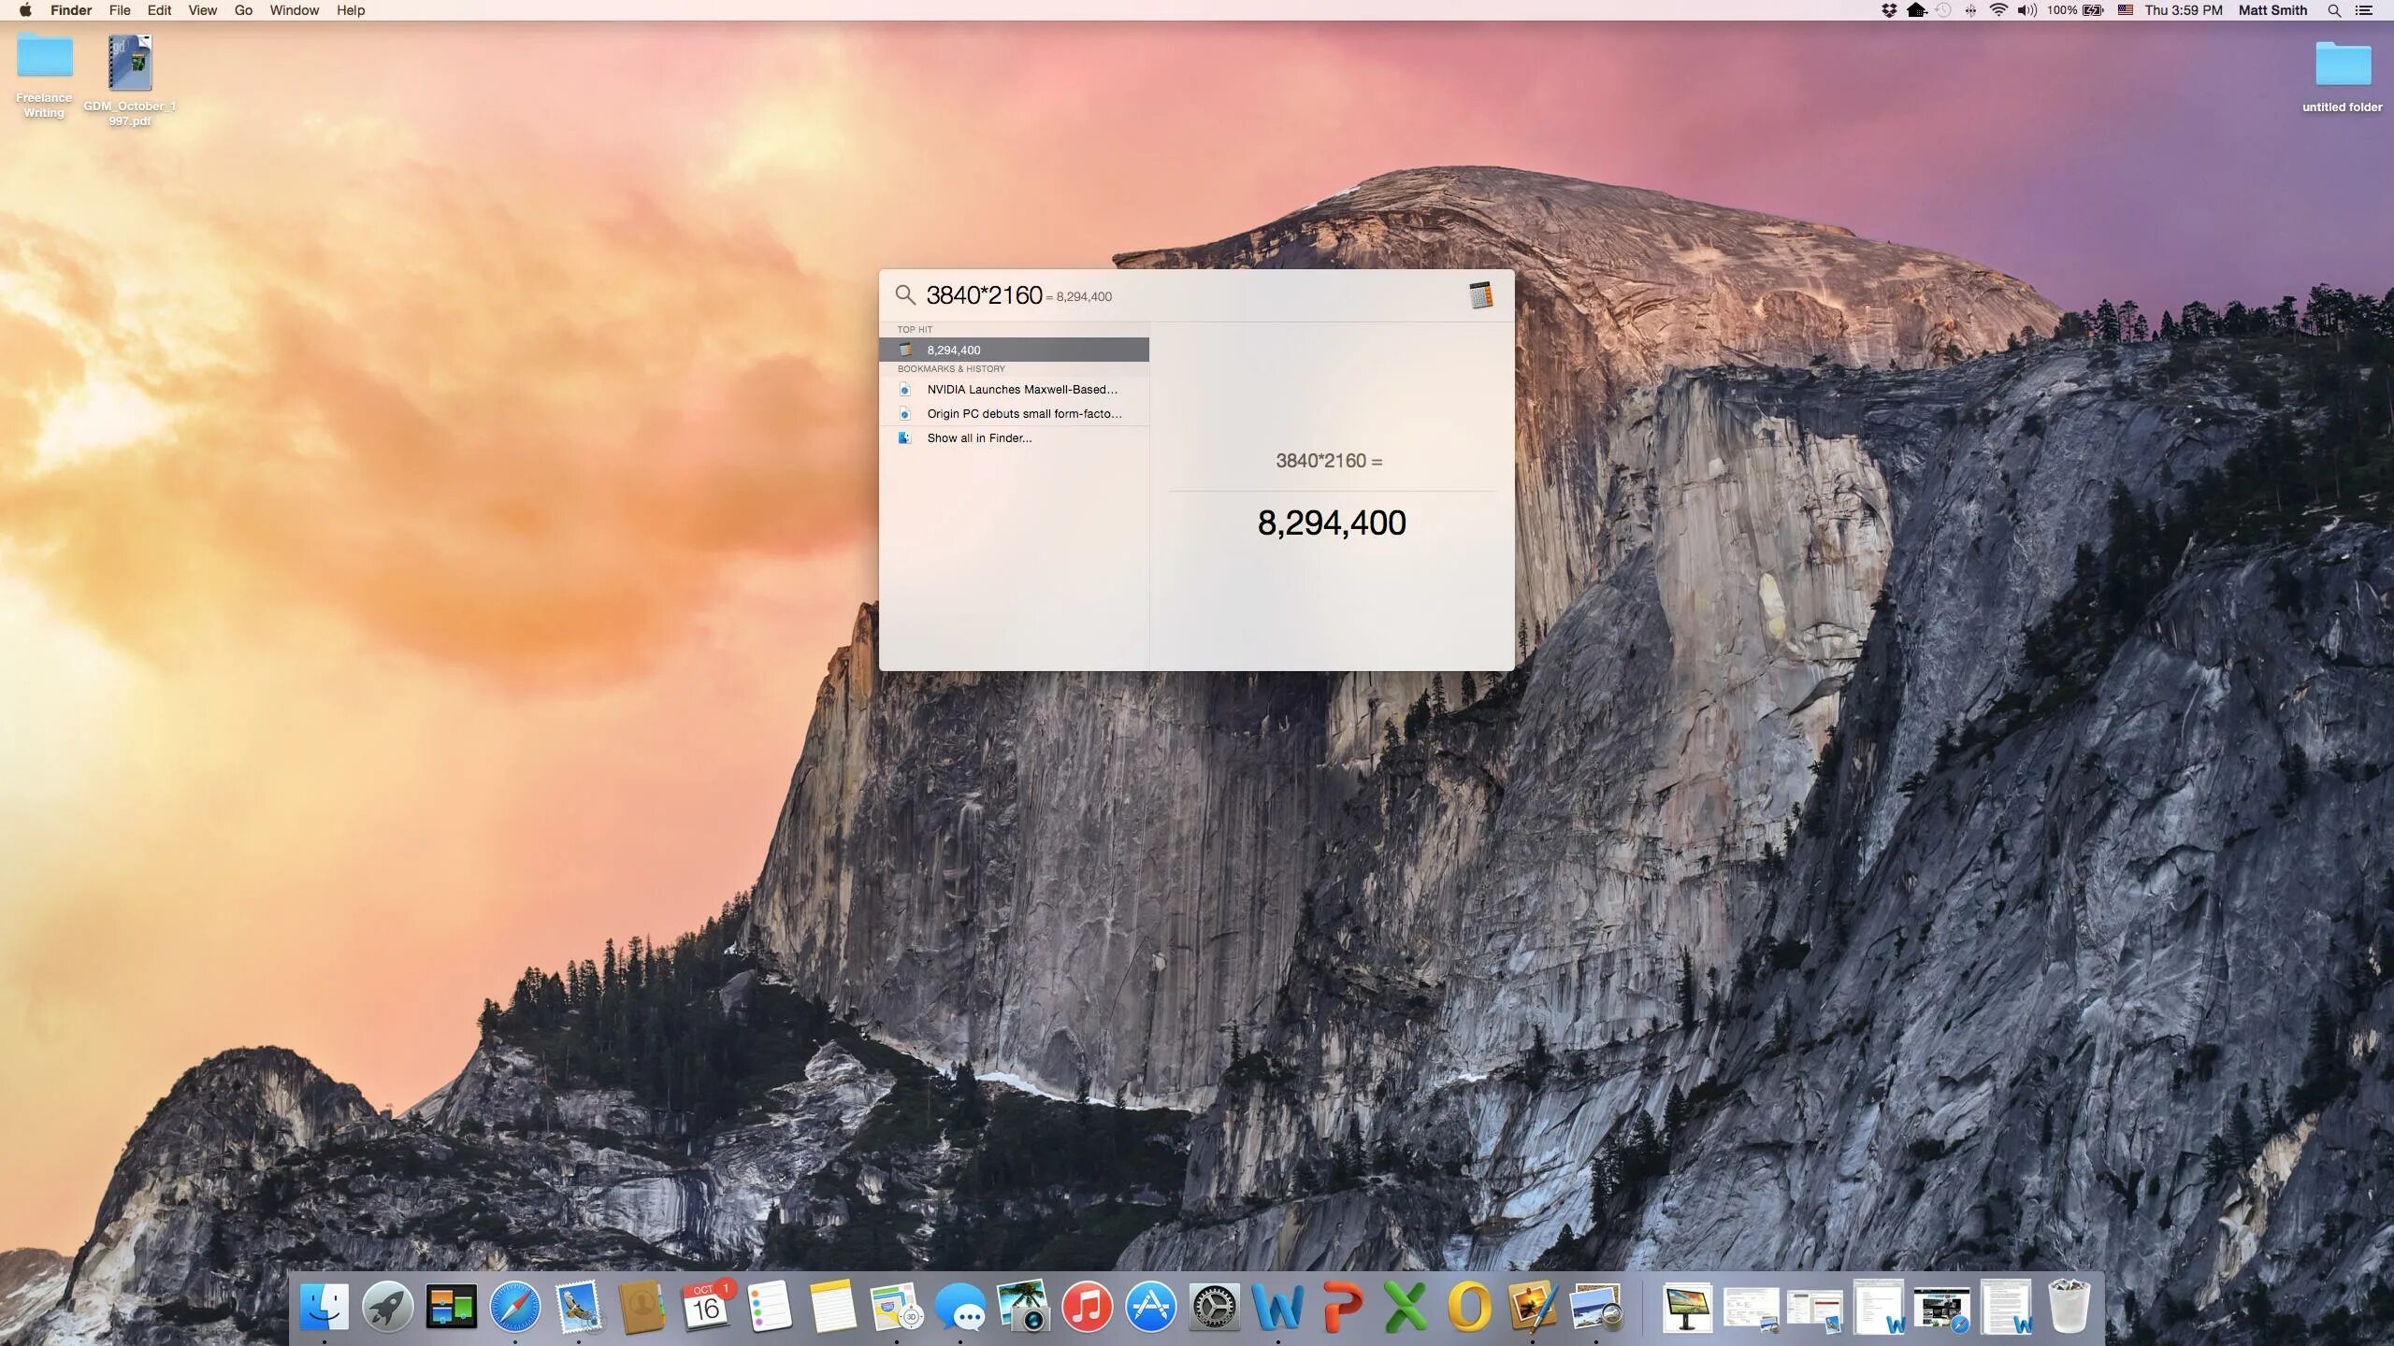Select NVIDIA Launches Maxwell-Based bookmark result

(1022, 389)
